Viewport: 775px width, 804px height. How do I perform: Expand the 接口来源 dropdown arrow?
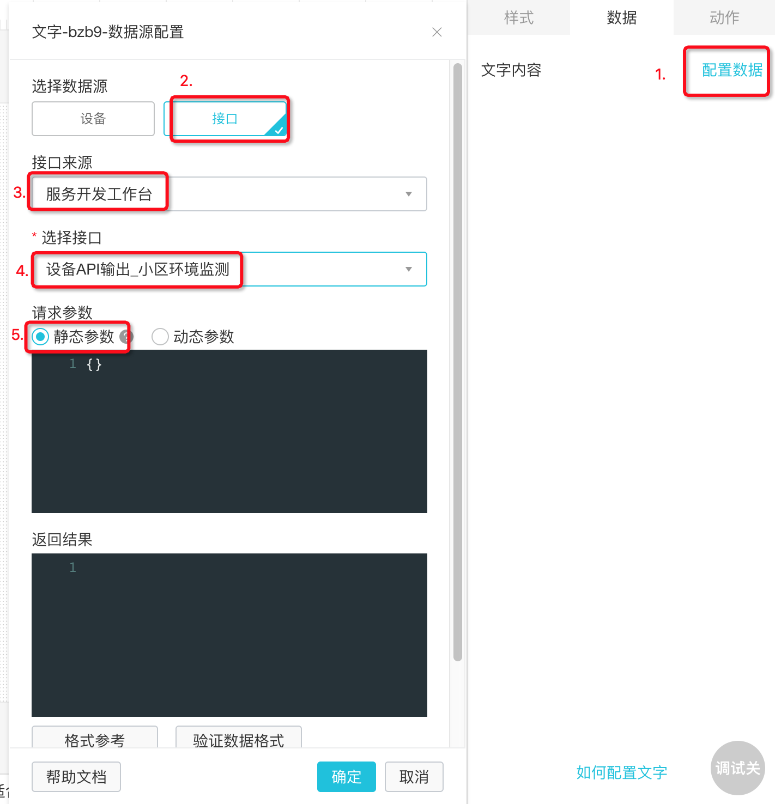(408, 194)
